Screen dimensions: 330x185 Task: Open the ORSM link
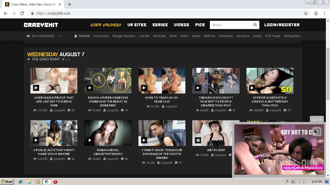click(184, 36)
